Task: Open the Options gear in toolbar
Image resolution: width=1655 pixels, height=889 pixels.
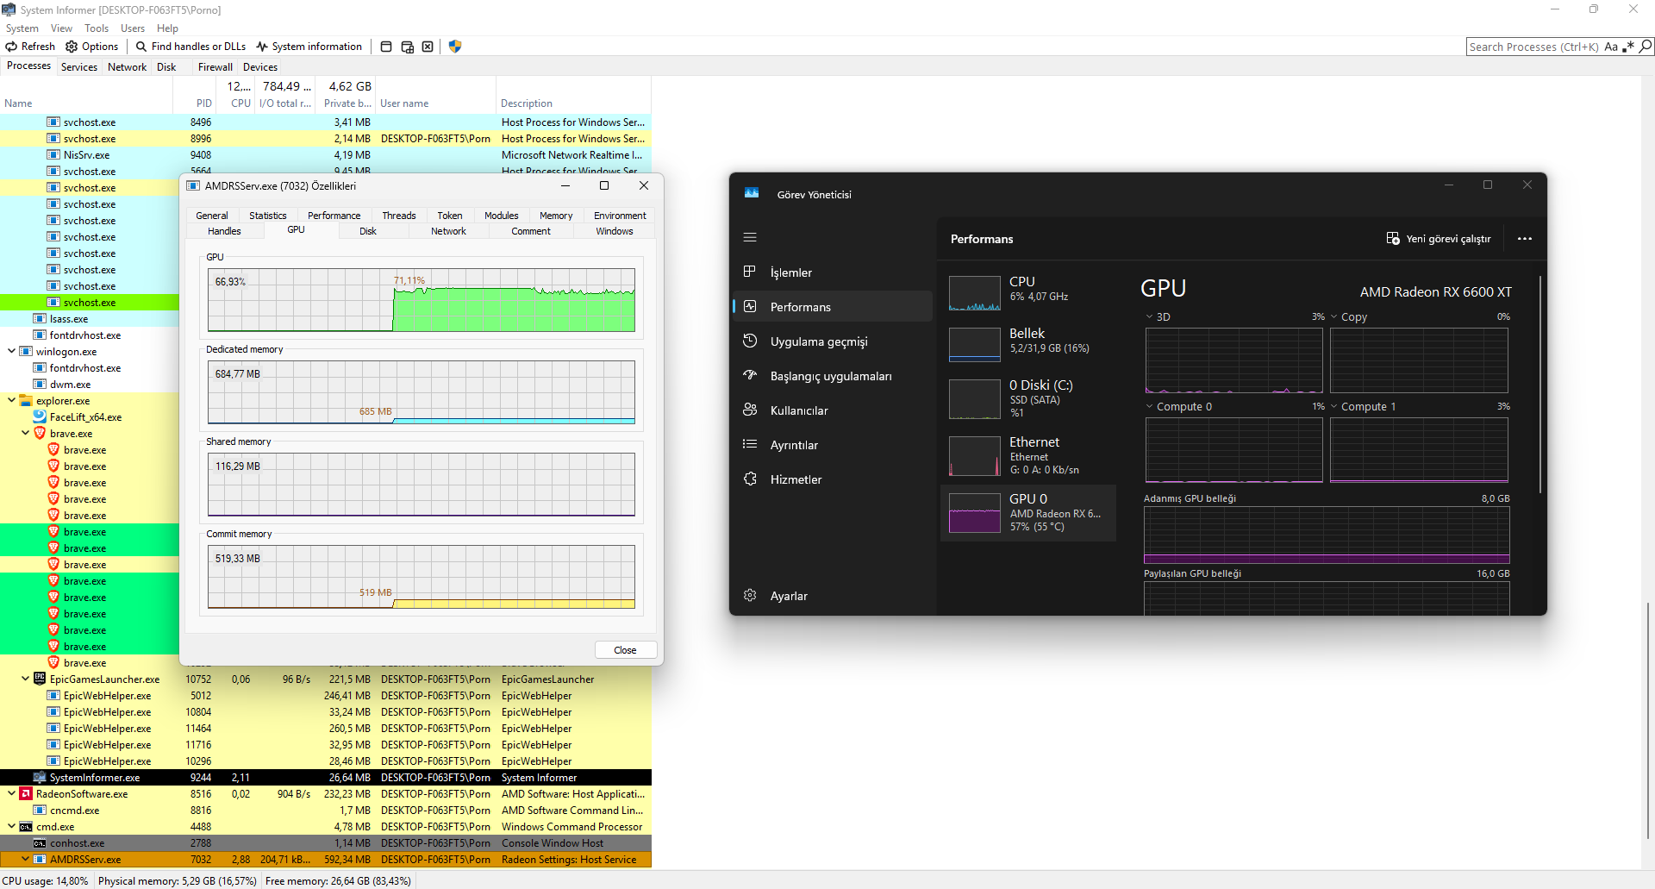Action: [x=72, y=47]
